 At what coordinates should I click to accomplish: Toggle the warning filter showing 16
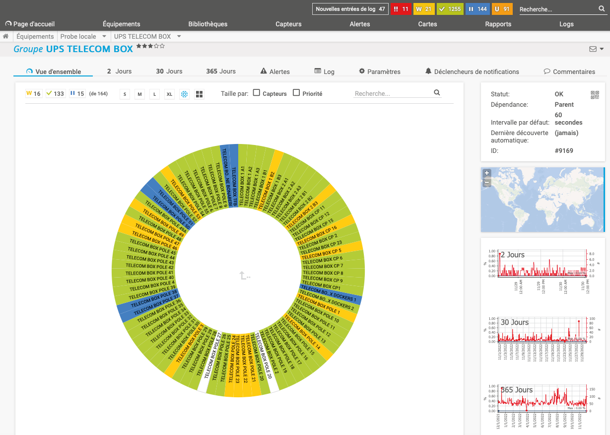(x=34, y=93)
